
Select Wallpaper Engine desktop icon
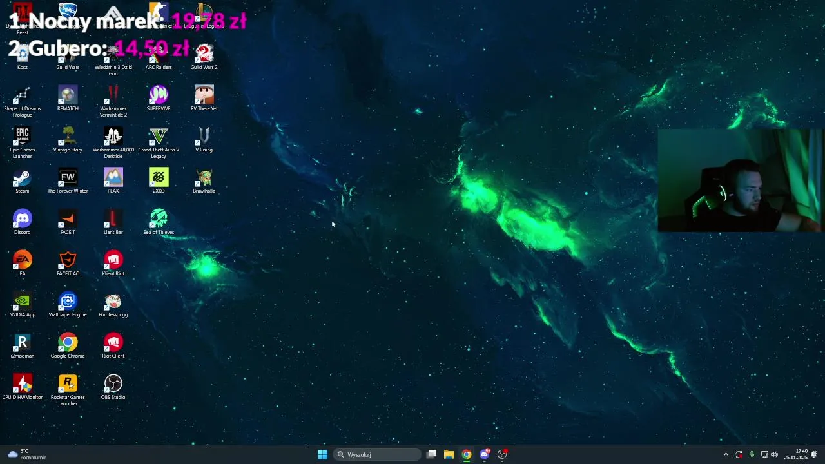click(68, 304)
